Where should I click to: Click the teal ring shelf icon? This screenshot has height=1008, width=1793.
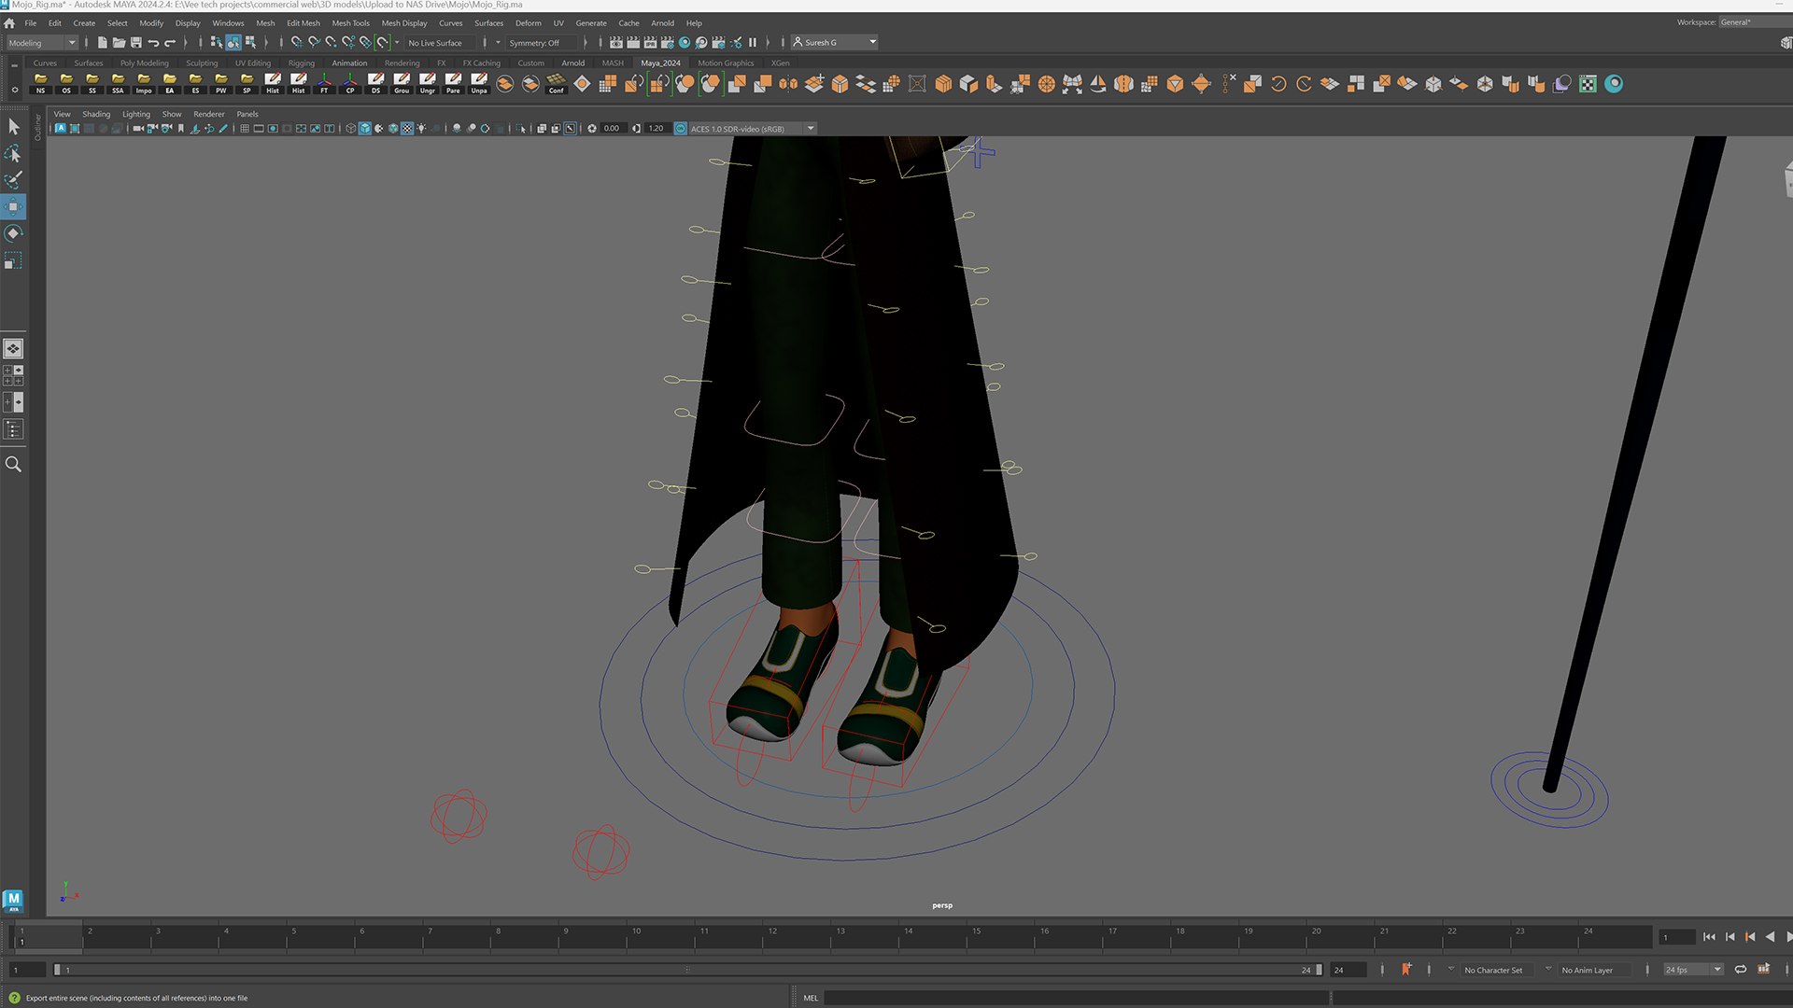(x=1614, y=84)
